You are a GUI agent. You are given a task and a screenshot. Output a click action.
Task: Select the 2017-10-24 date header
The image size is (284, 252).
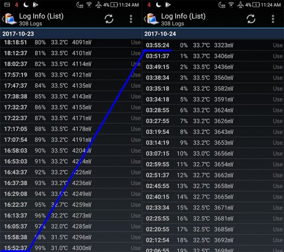213,33
